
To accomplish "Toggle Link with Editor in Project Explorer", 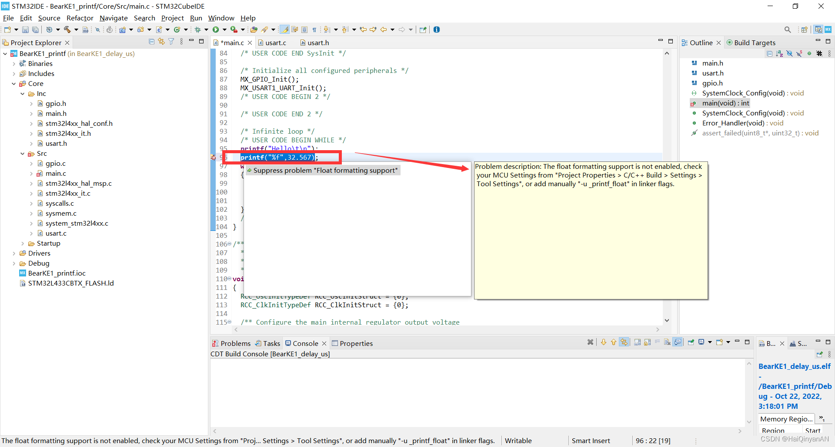I will (x=161, y=42).
